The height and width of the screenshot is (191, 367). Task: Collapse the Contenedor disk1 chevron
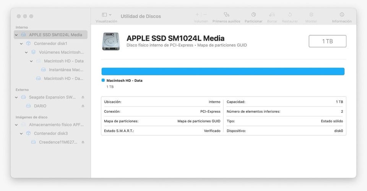click(21, 44)
